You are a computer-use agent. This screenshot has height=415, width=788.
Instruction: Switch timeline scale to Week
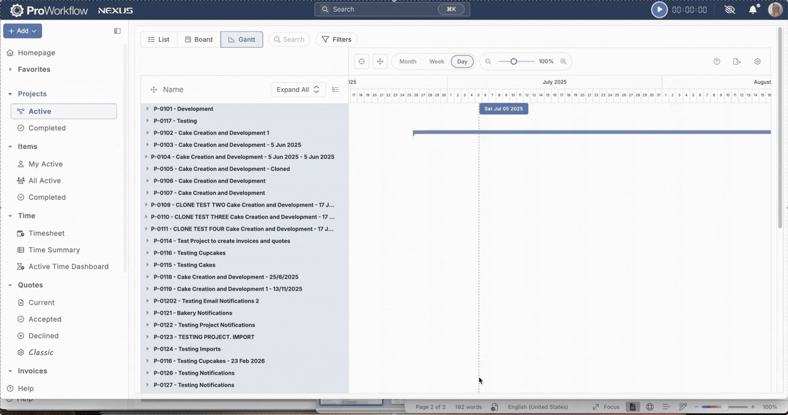click(x=436, y=61)
